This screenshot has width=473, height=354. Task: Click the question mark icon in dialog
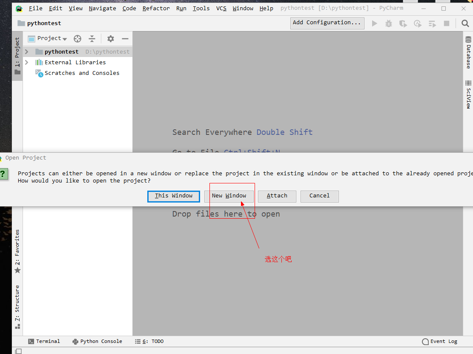click(3, 174)
